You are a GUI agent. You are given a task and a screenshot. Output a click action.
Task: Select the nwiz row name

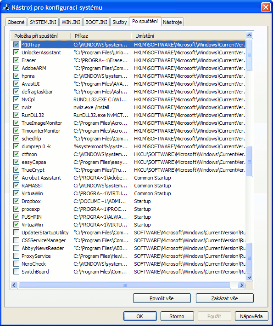pyautogui.click(x=27, y=107)
